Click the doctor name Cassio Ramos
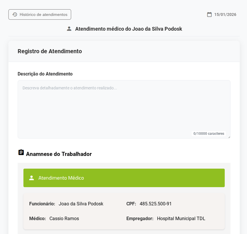Screen dimensions: 247x234 pyautogui.click(x=64, y=218)
